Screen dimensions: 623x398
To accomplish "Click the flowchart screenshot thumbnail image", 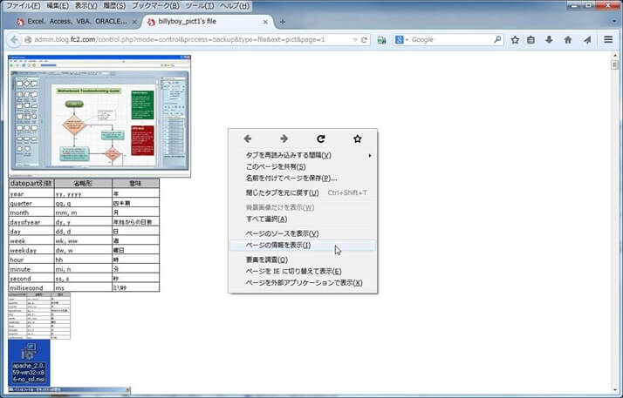I will 99,116.
